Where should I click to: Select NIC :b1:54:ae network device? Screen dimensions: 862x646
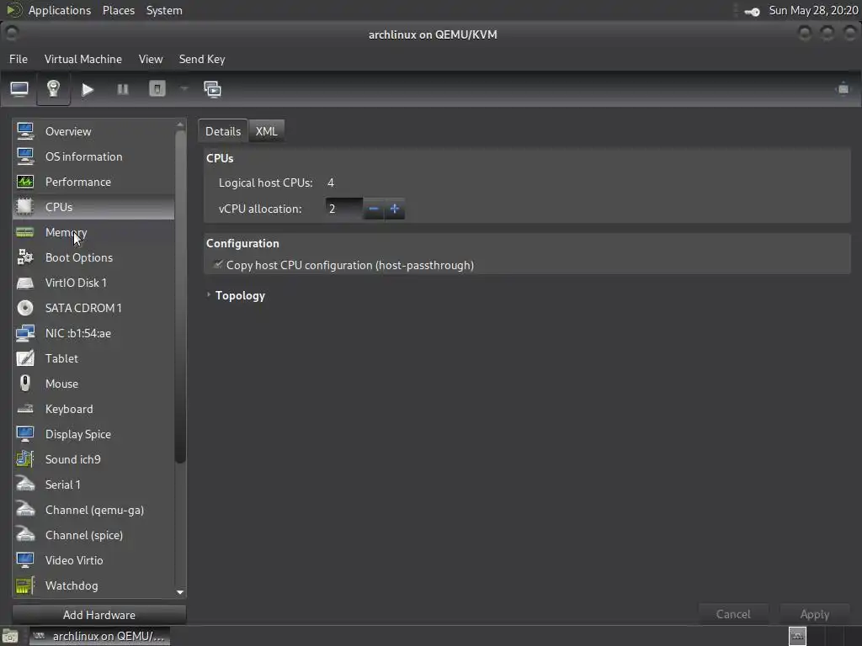[93, 333]
